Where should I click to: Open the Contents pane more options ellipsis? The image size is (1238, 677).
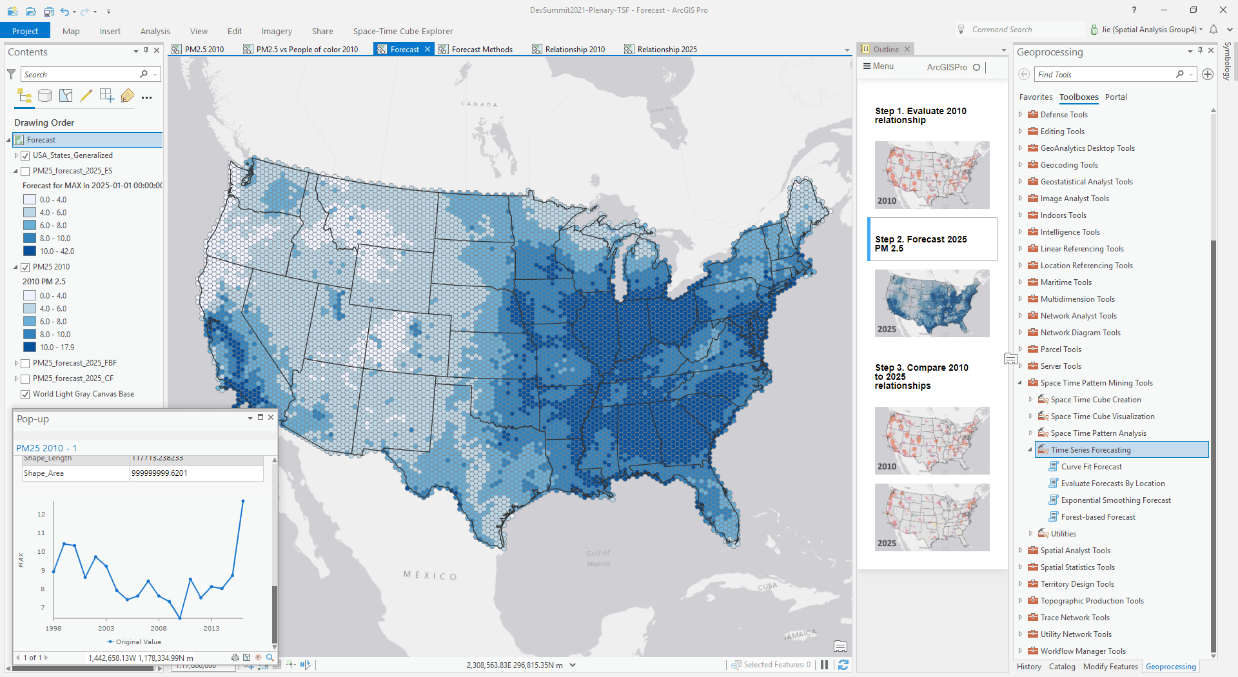tap(147, 97)
